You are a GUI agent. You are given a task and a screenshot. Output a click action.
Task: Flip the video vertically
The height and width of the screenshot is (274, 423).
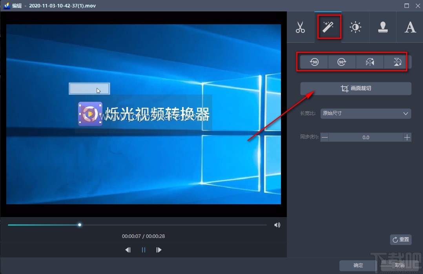pos(397,62)
